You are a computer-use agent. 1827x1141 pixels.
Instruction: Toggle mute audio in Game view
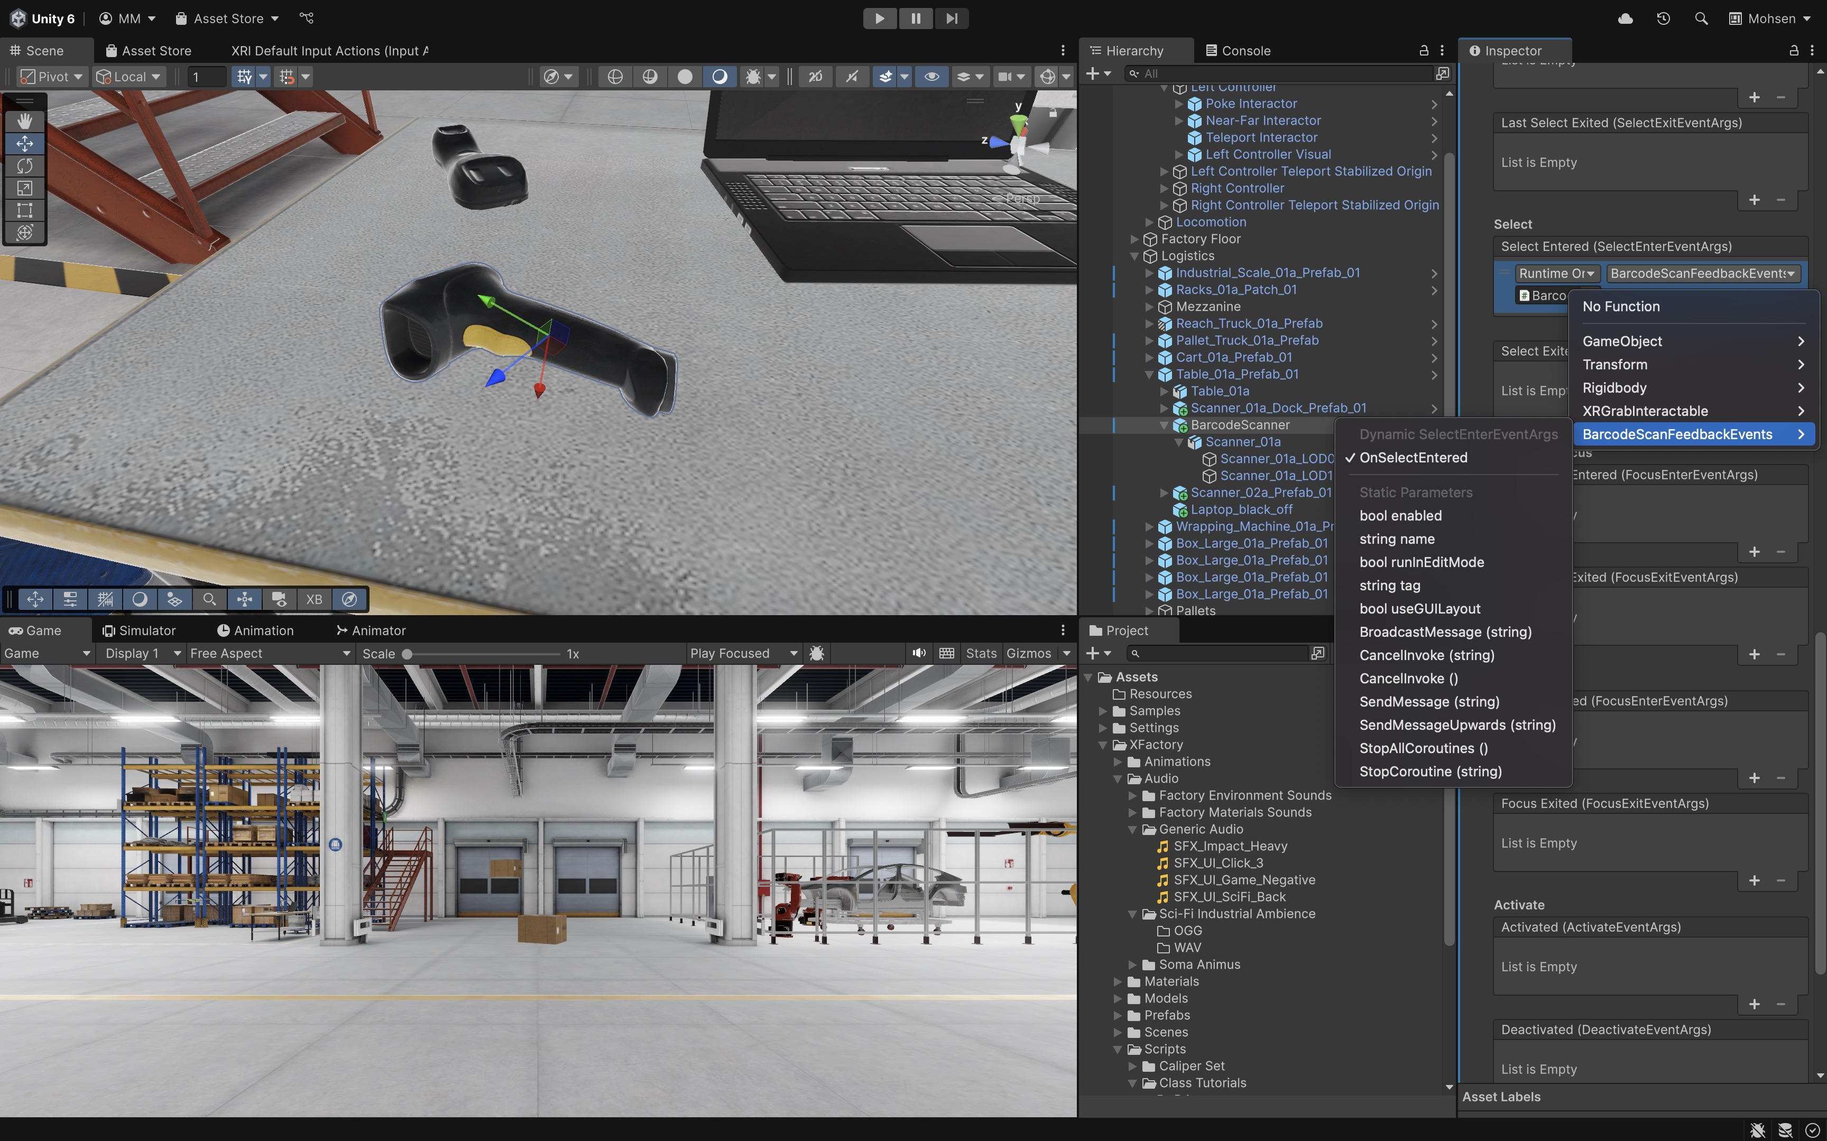918,654
